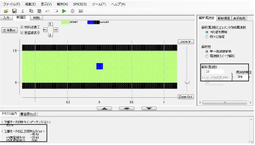Click the vertical zoom slider handle
255x145 pixels.
pos(187,82)
